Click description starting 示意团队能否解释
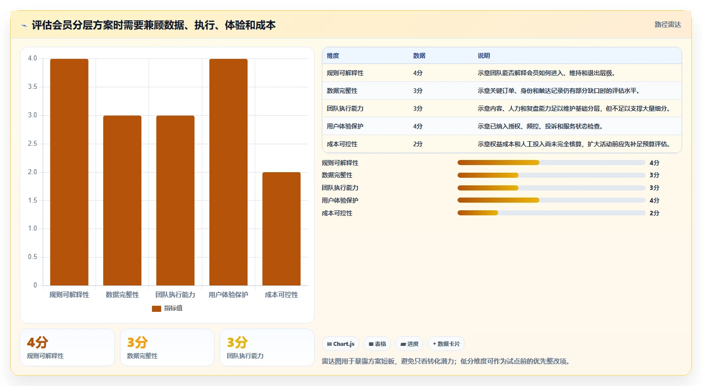Viewport: 702px width, 386px height. tap(546, 73)
